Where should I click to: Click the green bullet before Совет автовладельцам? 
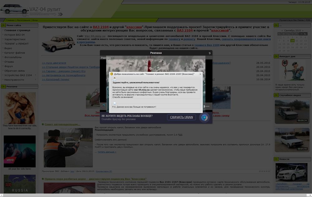43,124
